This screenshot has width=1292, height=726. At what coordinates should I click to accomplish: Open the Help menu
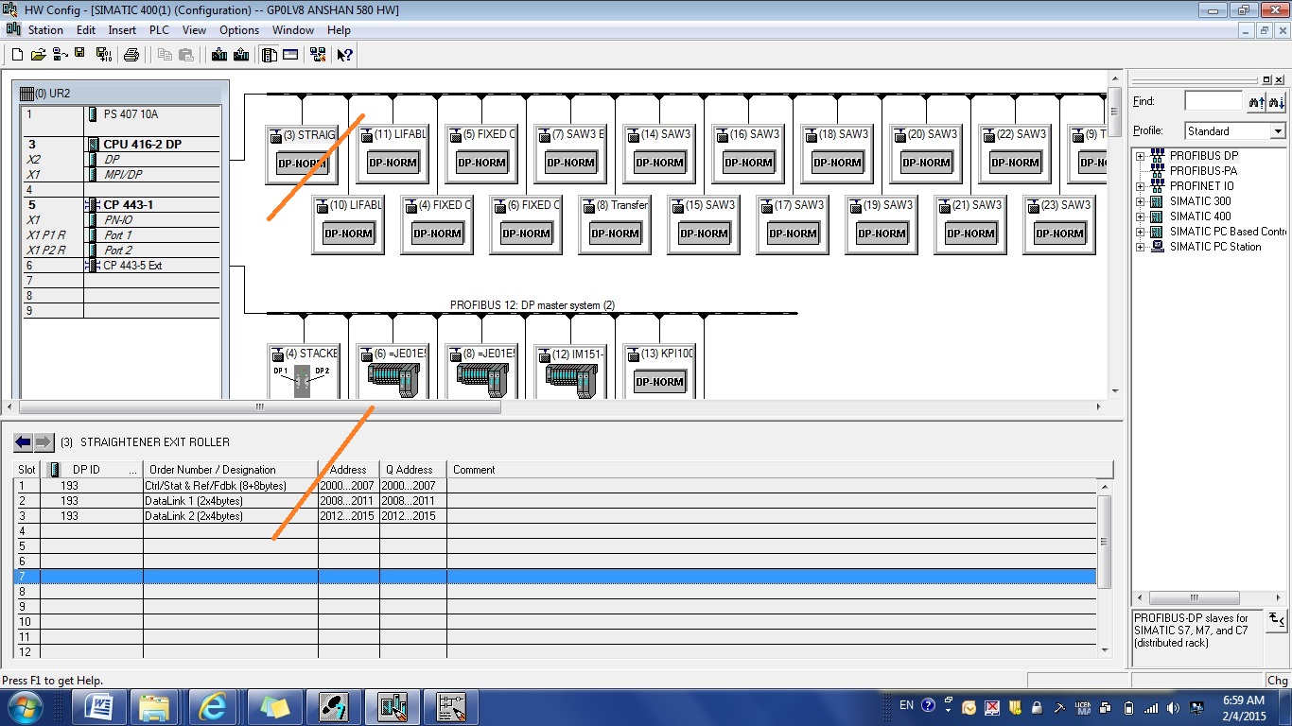(x=339, y=30)
